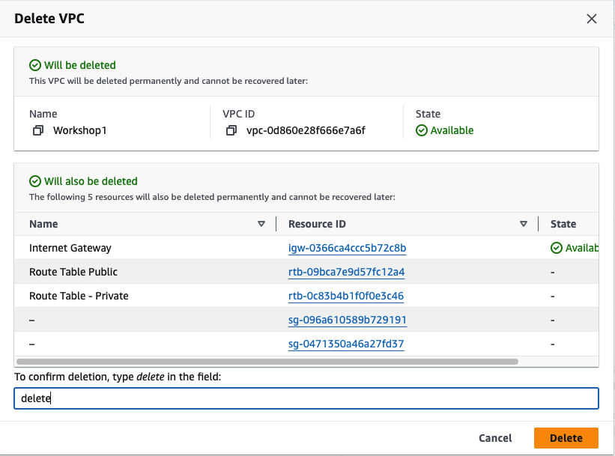Viewport: 615px width, 456px height.
Task: Click the State column header
Action: [x=563, y=224]
